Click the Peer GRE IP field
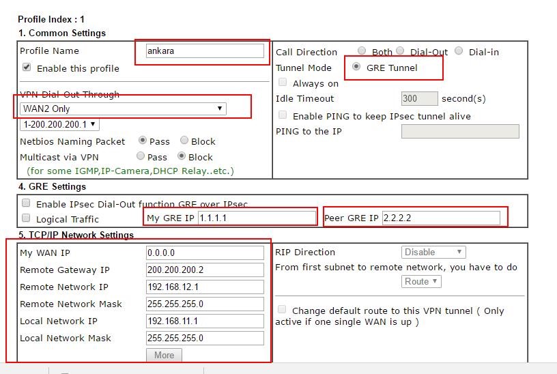This screenshot has width=557, height=374. pyautogui.click(x=440, y=218)
